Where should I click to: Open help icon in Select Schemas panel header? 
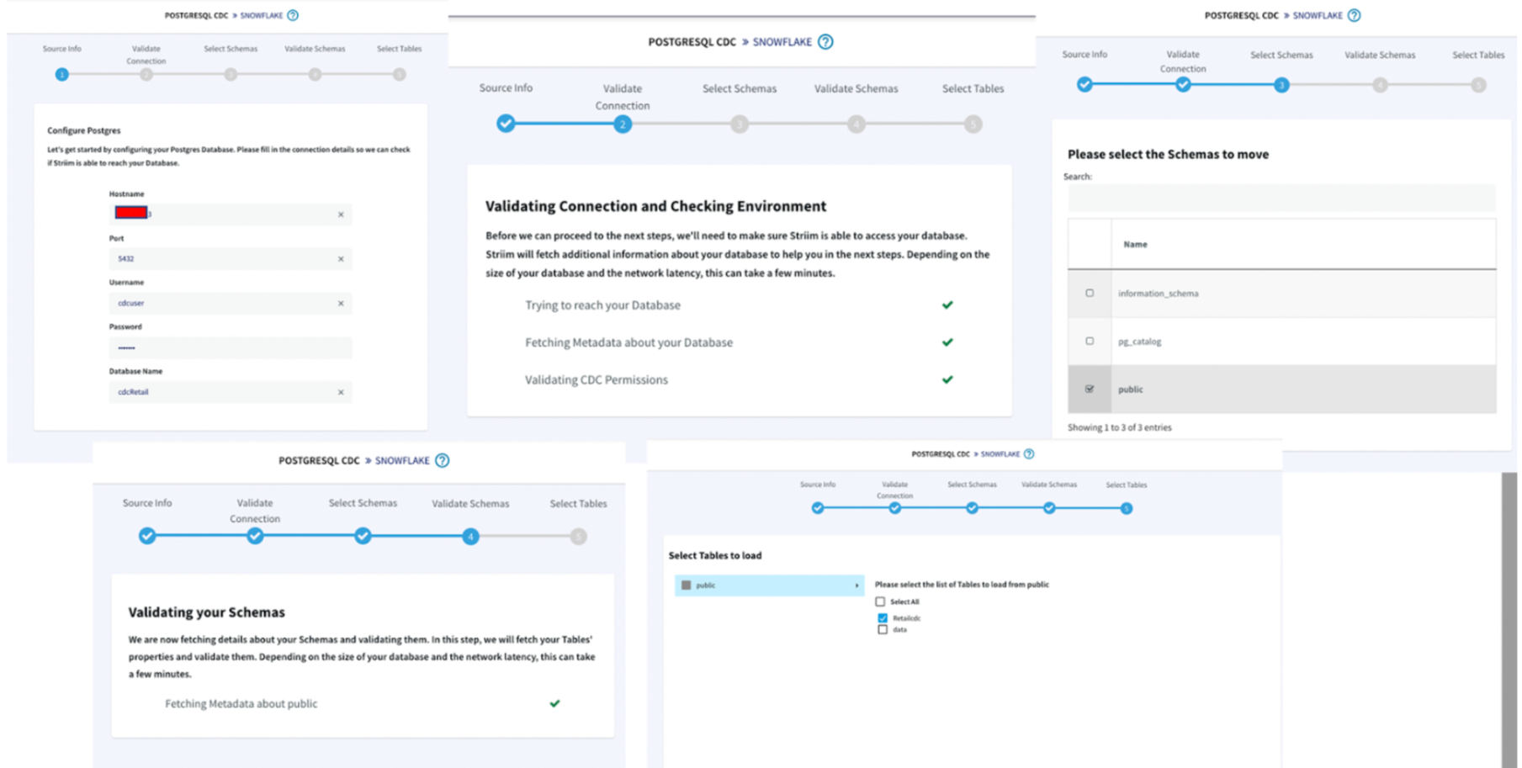coord(1354,15)
